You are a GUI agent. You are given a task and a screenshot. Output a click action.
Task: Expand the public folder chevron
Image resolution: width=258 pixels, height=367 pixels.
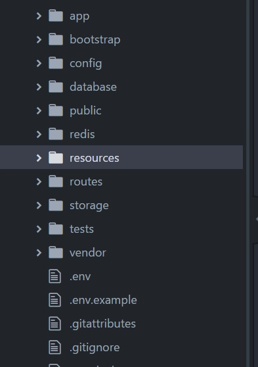pos(39,110)
